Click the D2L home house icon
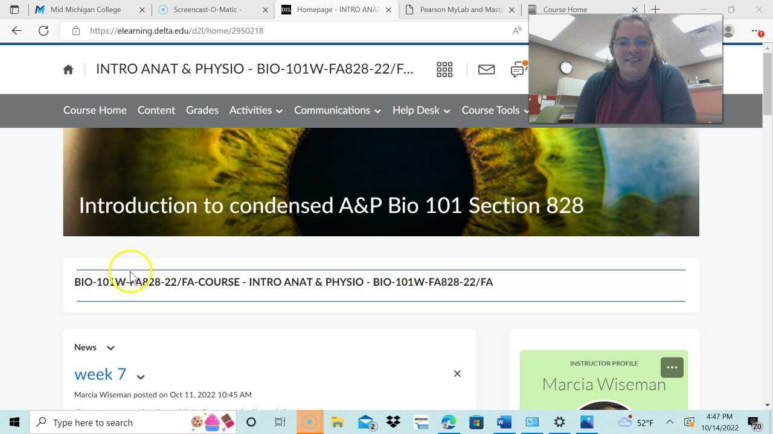Image resolution: width=773 pixels, height=434 pixels. click(68, 69)
